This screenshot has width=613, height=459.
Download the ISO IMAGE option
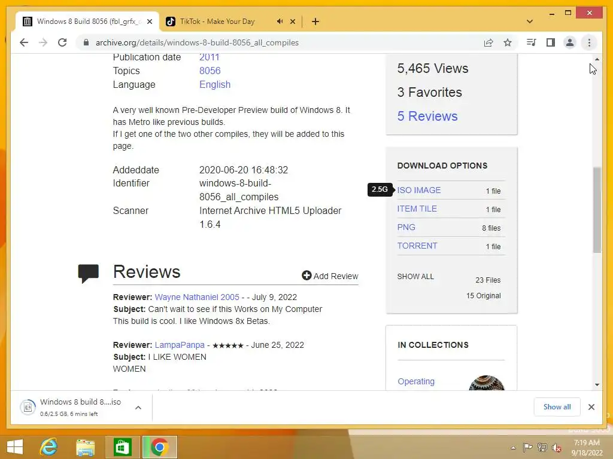point(418,190)
